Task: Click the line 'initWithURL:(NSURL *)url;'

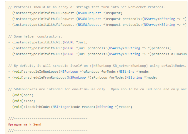Action: click(48, 42)
